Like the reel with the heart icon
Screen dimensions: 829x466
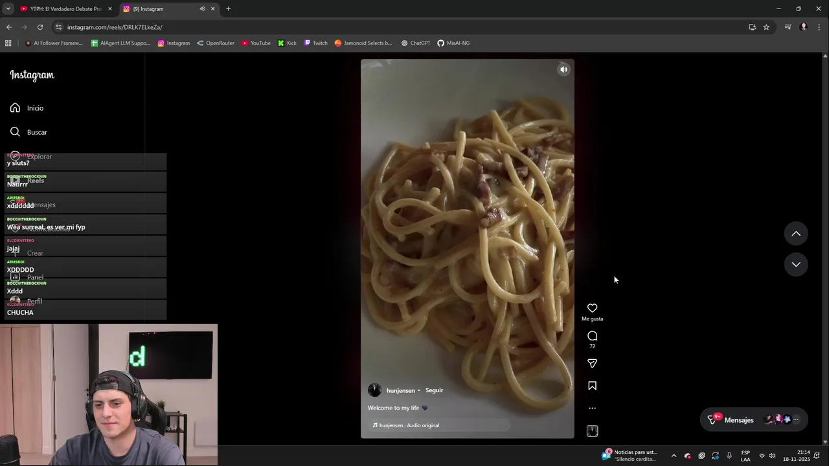coord(592,308)
